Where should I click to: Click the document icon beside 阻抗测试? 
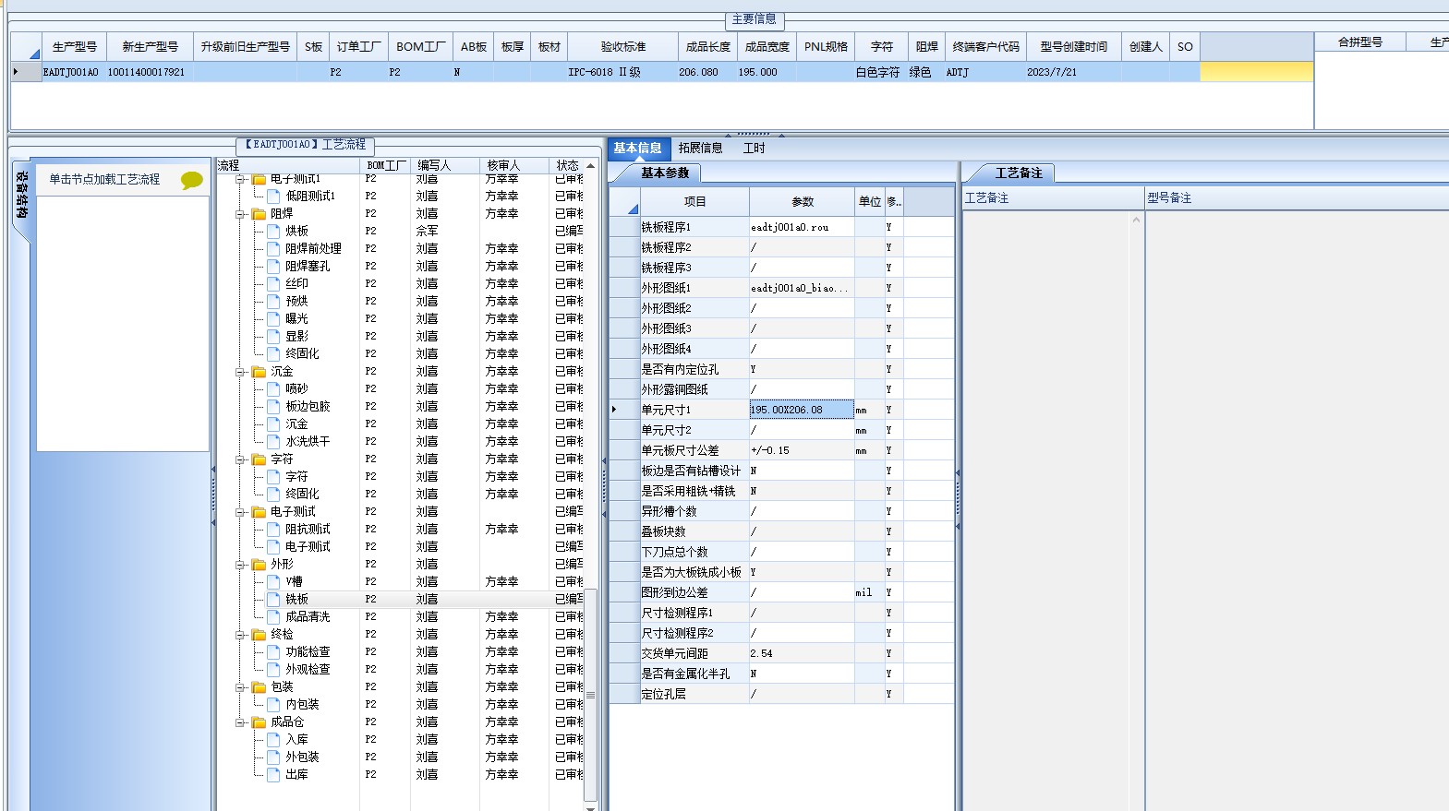point(273,529)
